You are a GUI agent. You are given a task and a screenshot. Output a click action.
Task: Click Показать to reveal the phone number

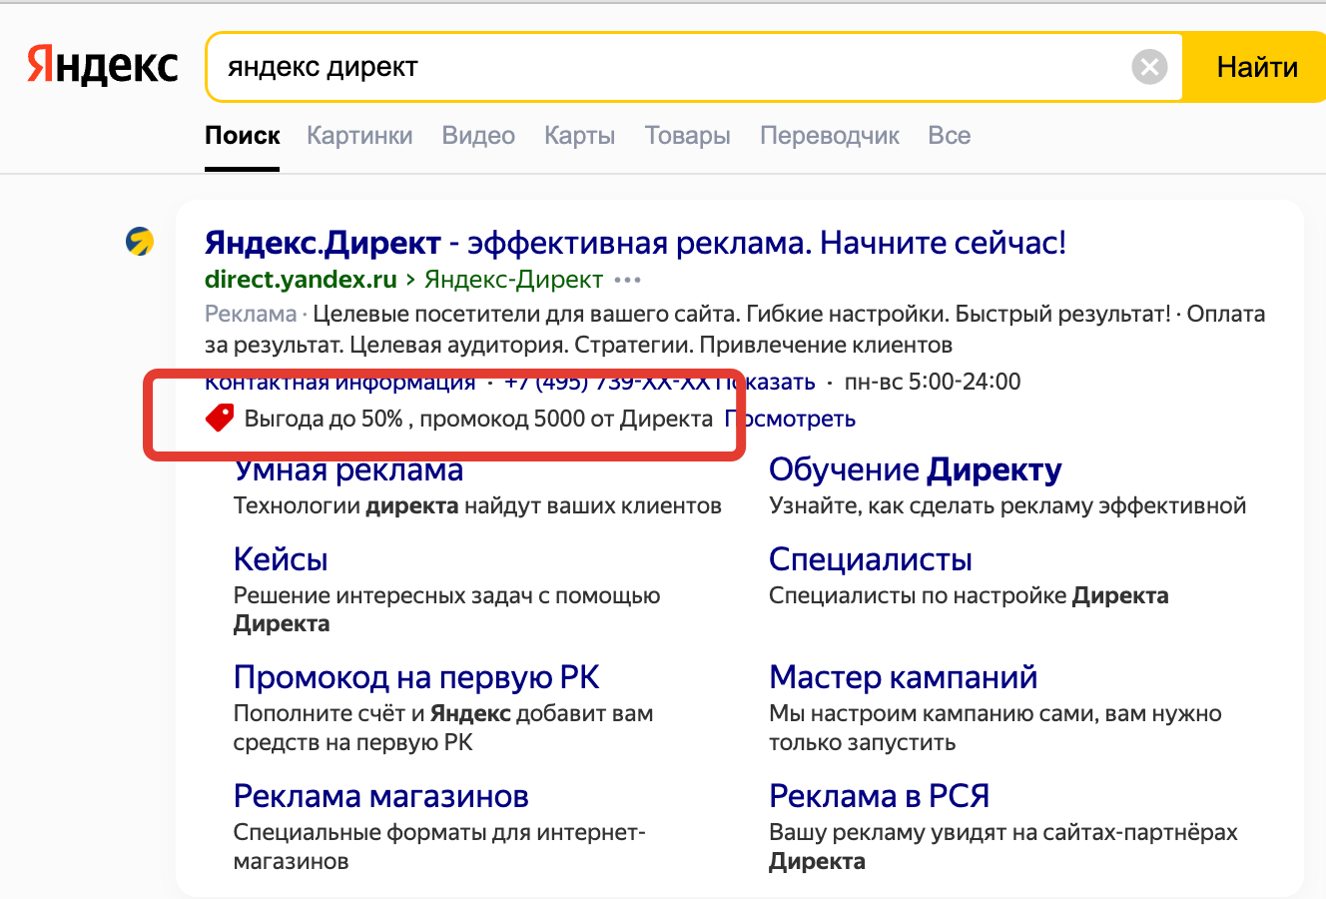coord(767,382)
